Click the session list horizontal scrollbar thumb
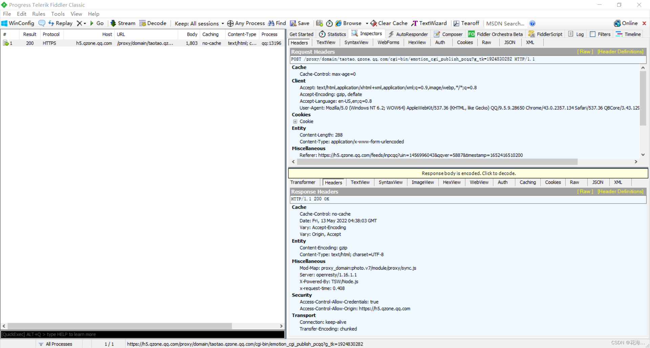The image size is (650, 348). [120, 326]
